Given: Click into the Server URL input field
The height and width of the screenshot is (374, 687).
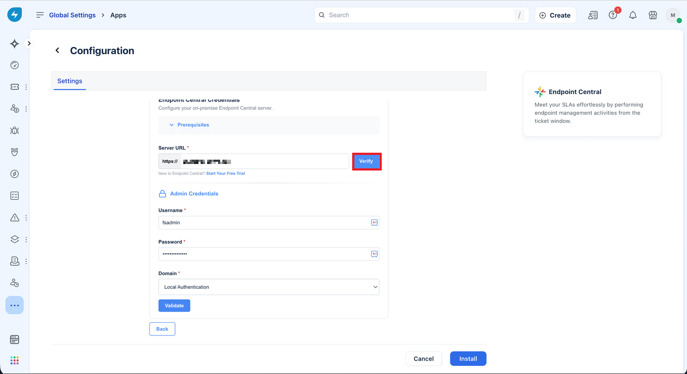Looking at the screenshot, I should (x=264, y=161).
